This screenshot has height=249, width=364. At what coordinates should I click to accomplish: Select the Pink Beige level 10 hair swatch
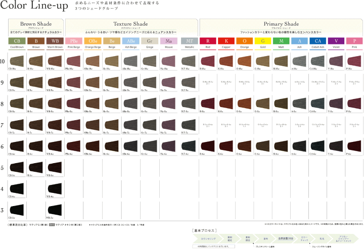(x=74, y=61)
